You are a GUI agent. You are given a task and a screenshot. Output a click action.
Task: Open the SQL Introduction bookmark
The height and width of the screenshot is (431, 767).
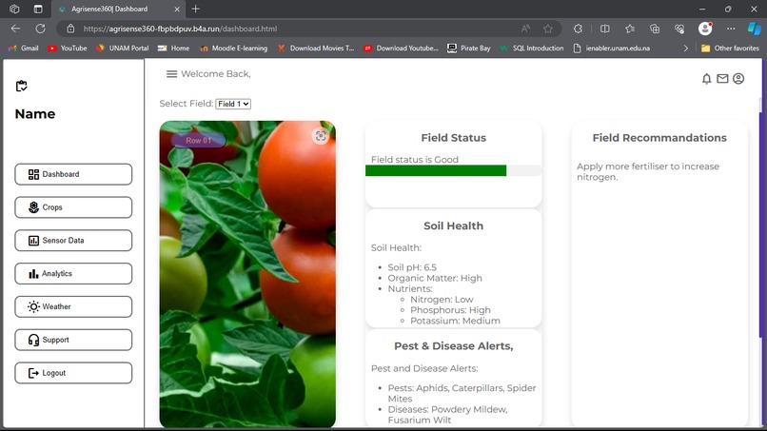[x=532, y=48]
